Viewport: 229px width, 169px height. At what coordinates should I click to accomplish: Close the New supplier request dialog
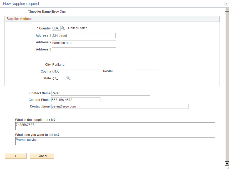click(x=226, y=4)
